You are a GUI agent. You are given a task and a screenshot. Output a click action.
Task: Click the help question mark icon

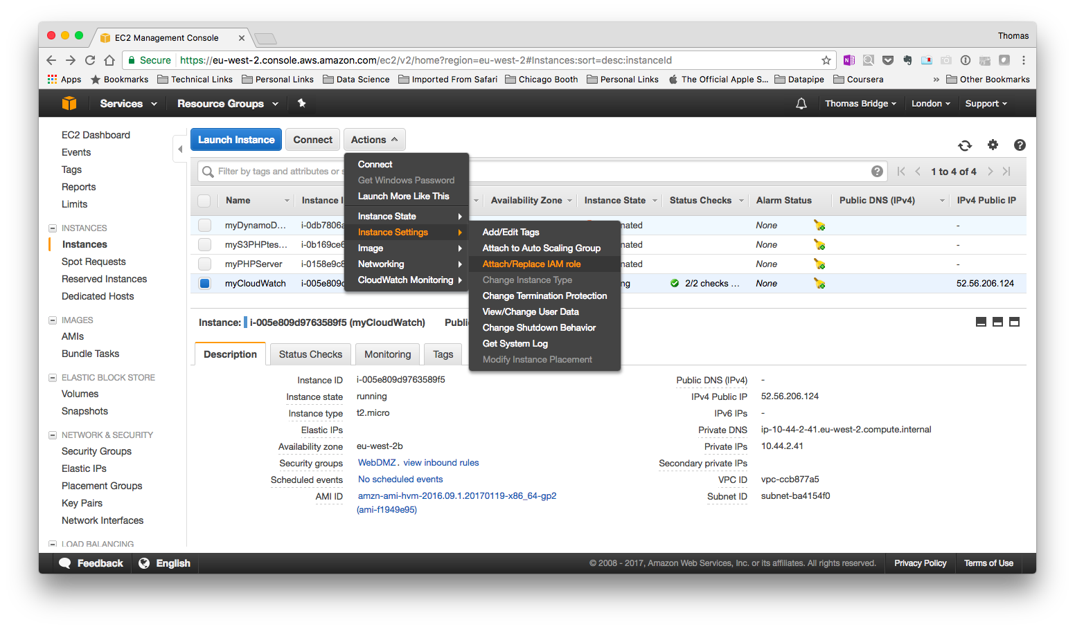click(x=1020, y=145)
